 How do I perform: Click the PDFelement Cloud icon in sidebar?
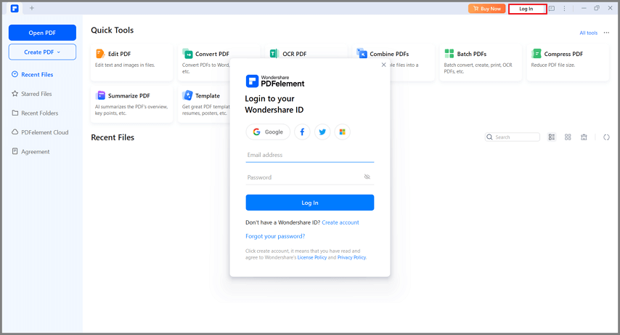click(x=15, y=132)
